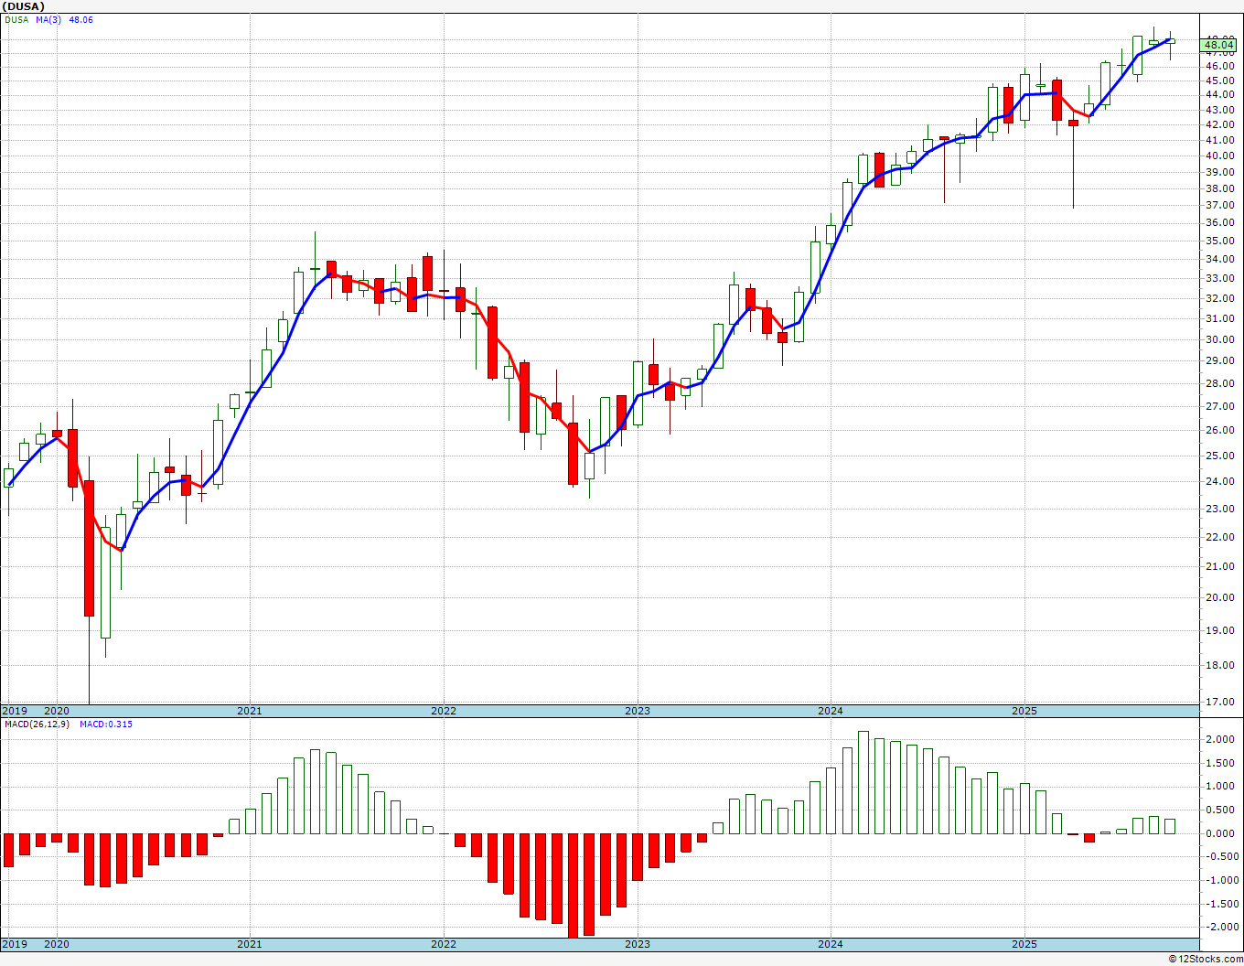1244x966 pixels.
Task: Select the 21.00 price level label
Action: [x=1220, y=566]
